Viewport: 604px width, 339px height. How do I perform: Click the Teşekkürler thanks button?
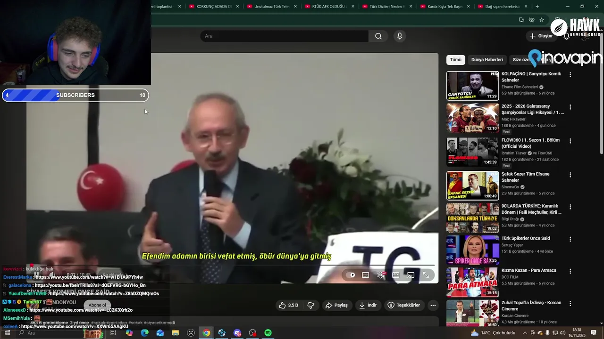point(404,305)
